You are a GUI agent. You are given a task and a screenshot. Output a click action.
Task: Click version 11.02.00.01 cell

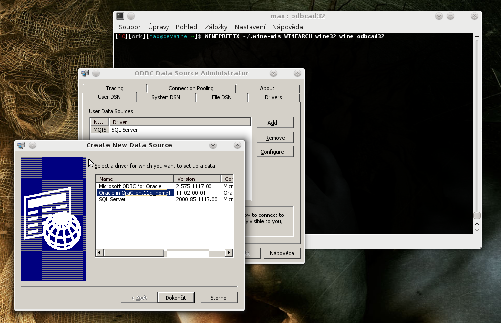point(191,193)
